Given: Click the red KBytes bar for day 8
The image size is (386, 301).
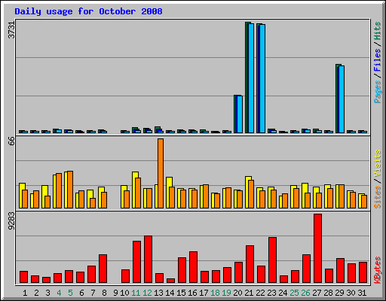Looking at the screenshot, I should [x=103, y=269].
